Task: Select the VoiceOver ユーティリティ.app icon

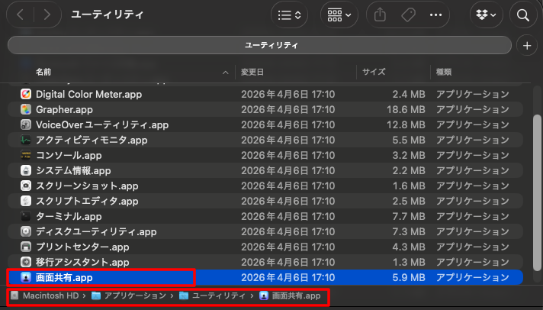Action: coord(26,124)
